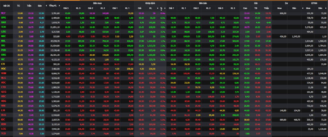Click the left arrow next to % column
This screenshot has height=137, width=328.
(158, 8)
